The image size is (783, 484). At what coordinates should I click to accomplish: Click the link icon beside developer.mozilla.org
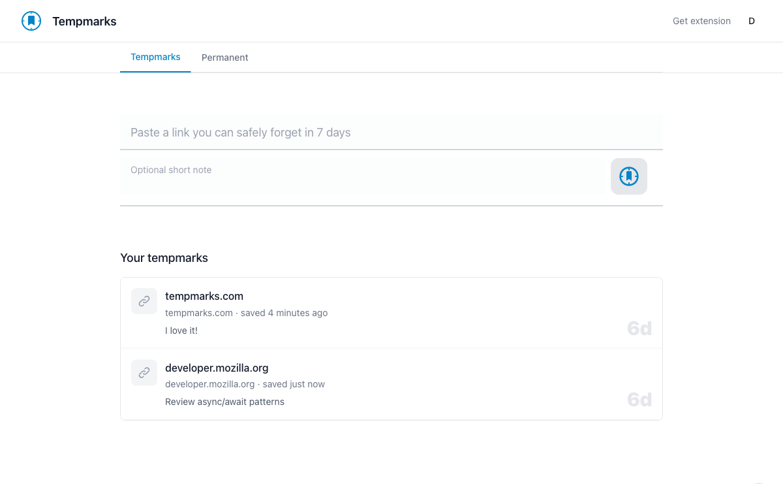[x=144, y=372]
